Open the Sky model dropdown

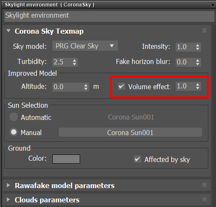click(x=85, y=46)
